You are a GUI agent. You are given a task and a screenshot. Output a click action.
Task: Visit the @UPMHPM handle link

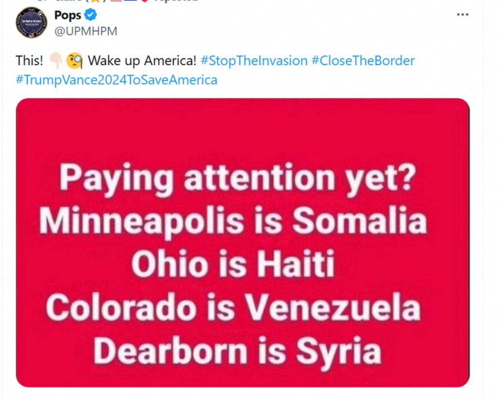tap(86, 31)
